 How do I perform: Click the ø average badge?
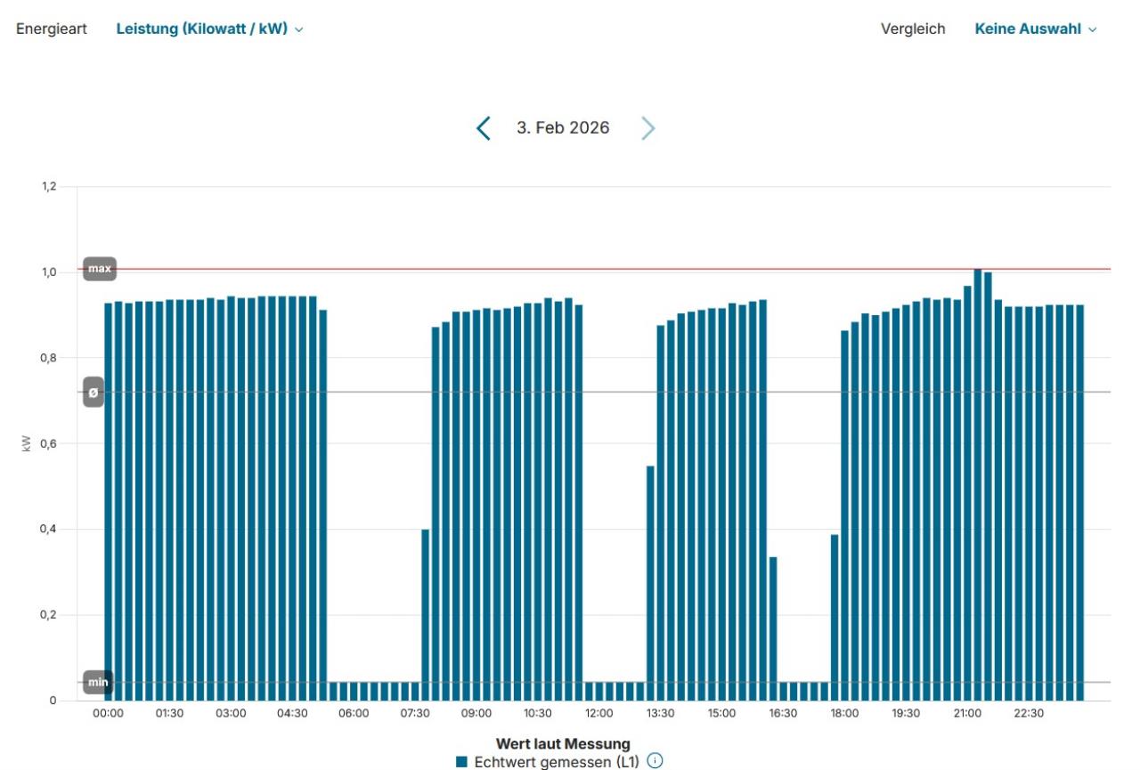point(94,392)
